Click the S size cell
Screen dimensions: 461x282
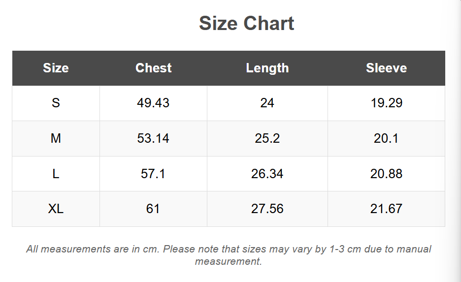pyautogui.click(x=56, y=103)
